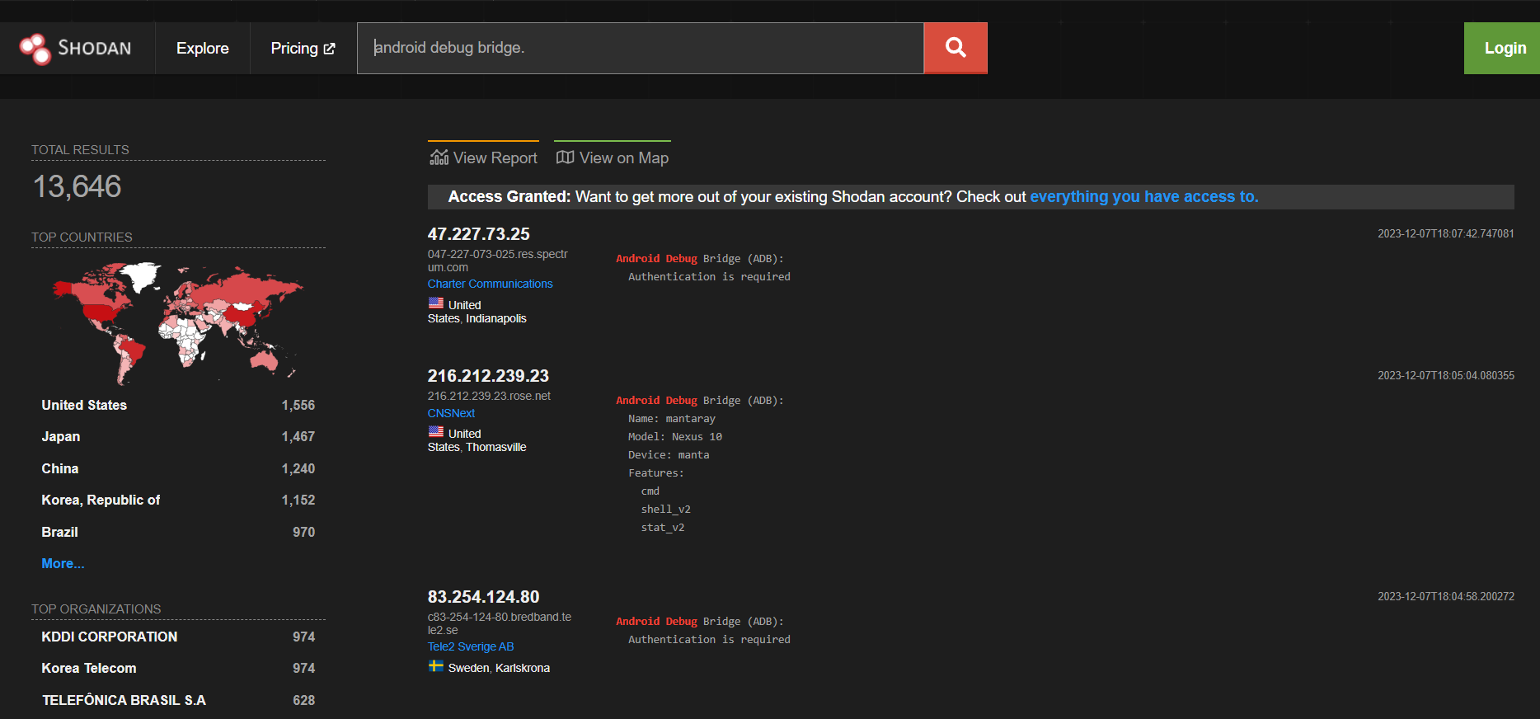
Task: Click the red search magnifier button
Action: coord(955,48)
